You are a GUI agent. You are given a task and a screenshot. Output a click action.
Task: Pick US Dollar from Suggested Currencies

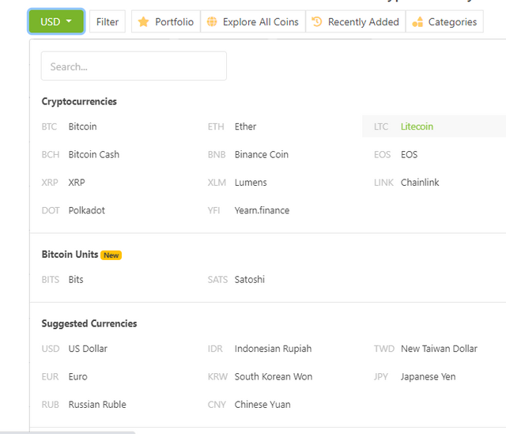tap(87, 349)
